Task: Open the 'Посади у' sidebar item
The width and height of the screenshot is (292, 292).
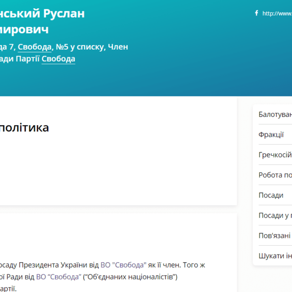Action: (x=275, y=216)
